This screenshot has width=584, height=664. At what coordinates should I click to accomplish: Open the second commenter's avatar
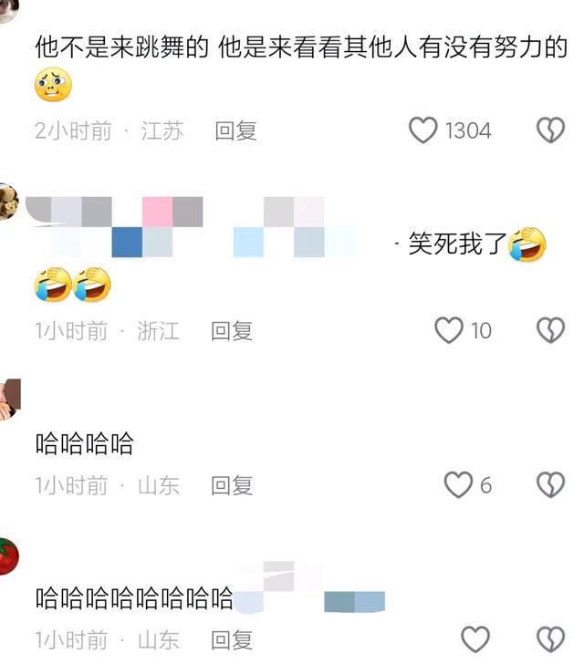click(8, 202)
